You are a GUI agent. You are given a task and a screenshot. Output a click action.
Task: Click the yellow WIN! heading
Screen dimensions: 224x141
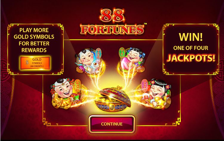191,37
